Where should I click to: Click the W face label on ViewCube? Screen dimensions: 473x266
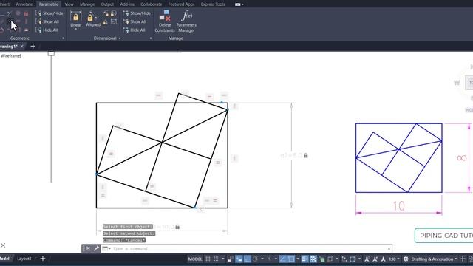(x=457, y=82)
